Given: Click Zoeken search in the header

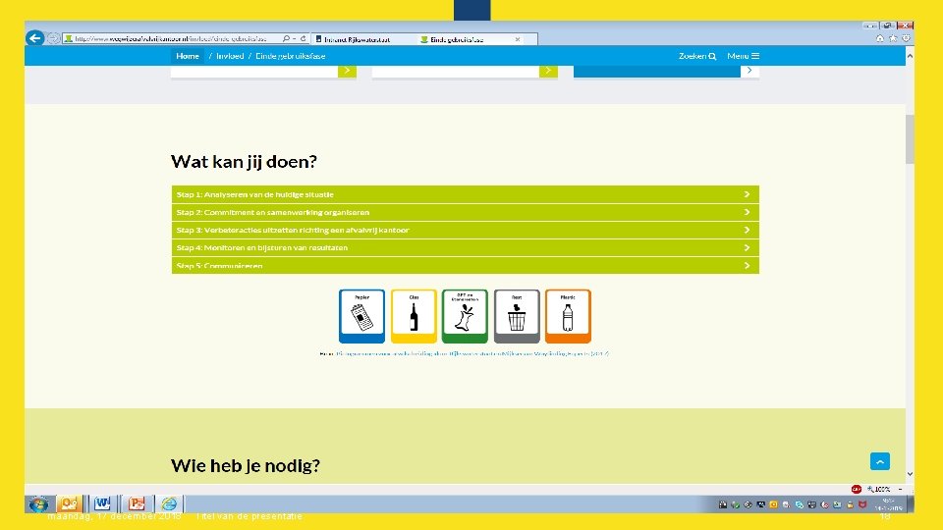Looking at the screenshot, I should (x=697, y=56).
